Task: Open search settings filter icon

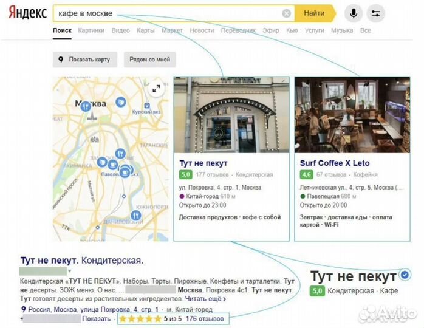Action: click(x=377, y=13)
